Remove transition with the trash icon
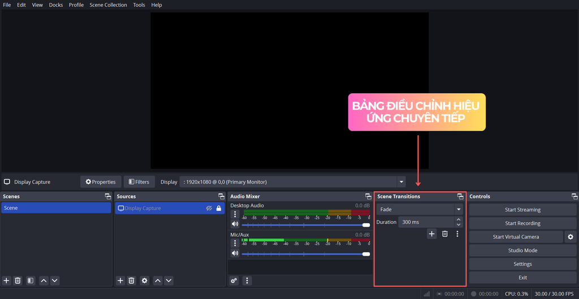 click(x=445, y=233)
